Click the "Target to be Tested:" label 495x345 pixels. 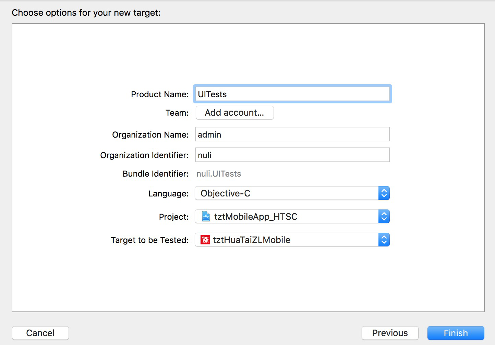(x=150, y=240)
